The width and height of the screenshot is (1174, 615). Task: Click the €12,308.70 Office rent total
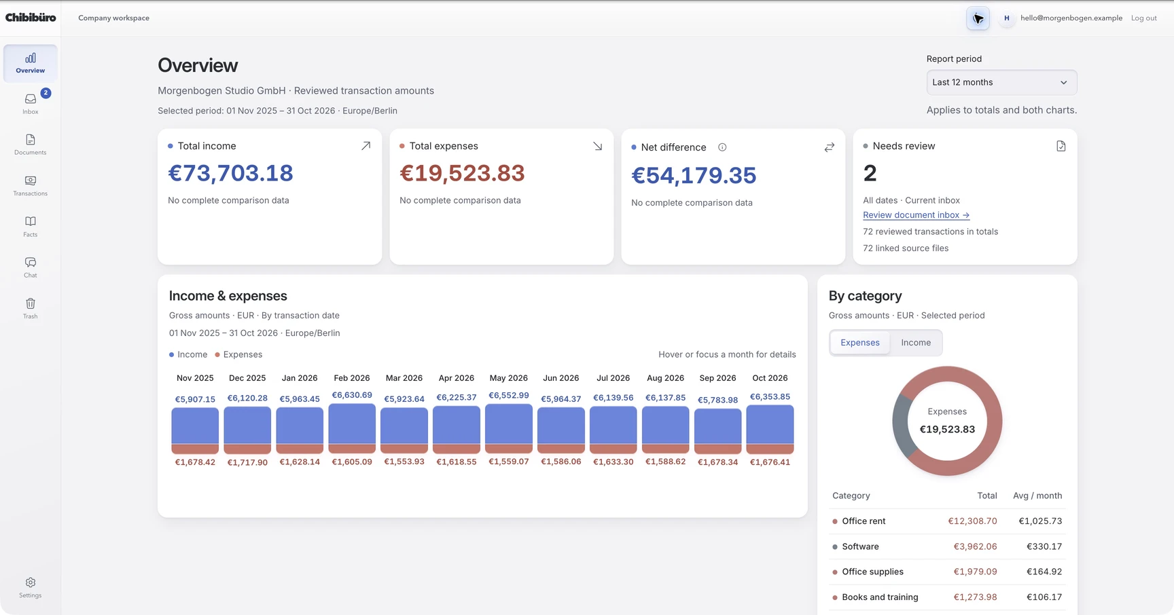click(x=972, y=521)
